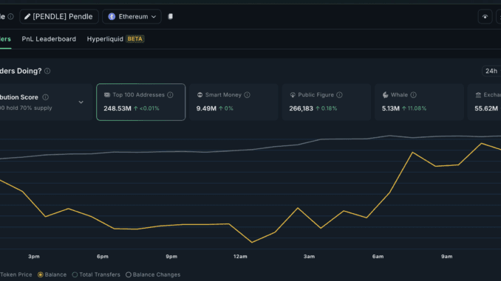Click the Smart Money mask icon
Viewport: 501px width, 281px height.
(200, 94)
